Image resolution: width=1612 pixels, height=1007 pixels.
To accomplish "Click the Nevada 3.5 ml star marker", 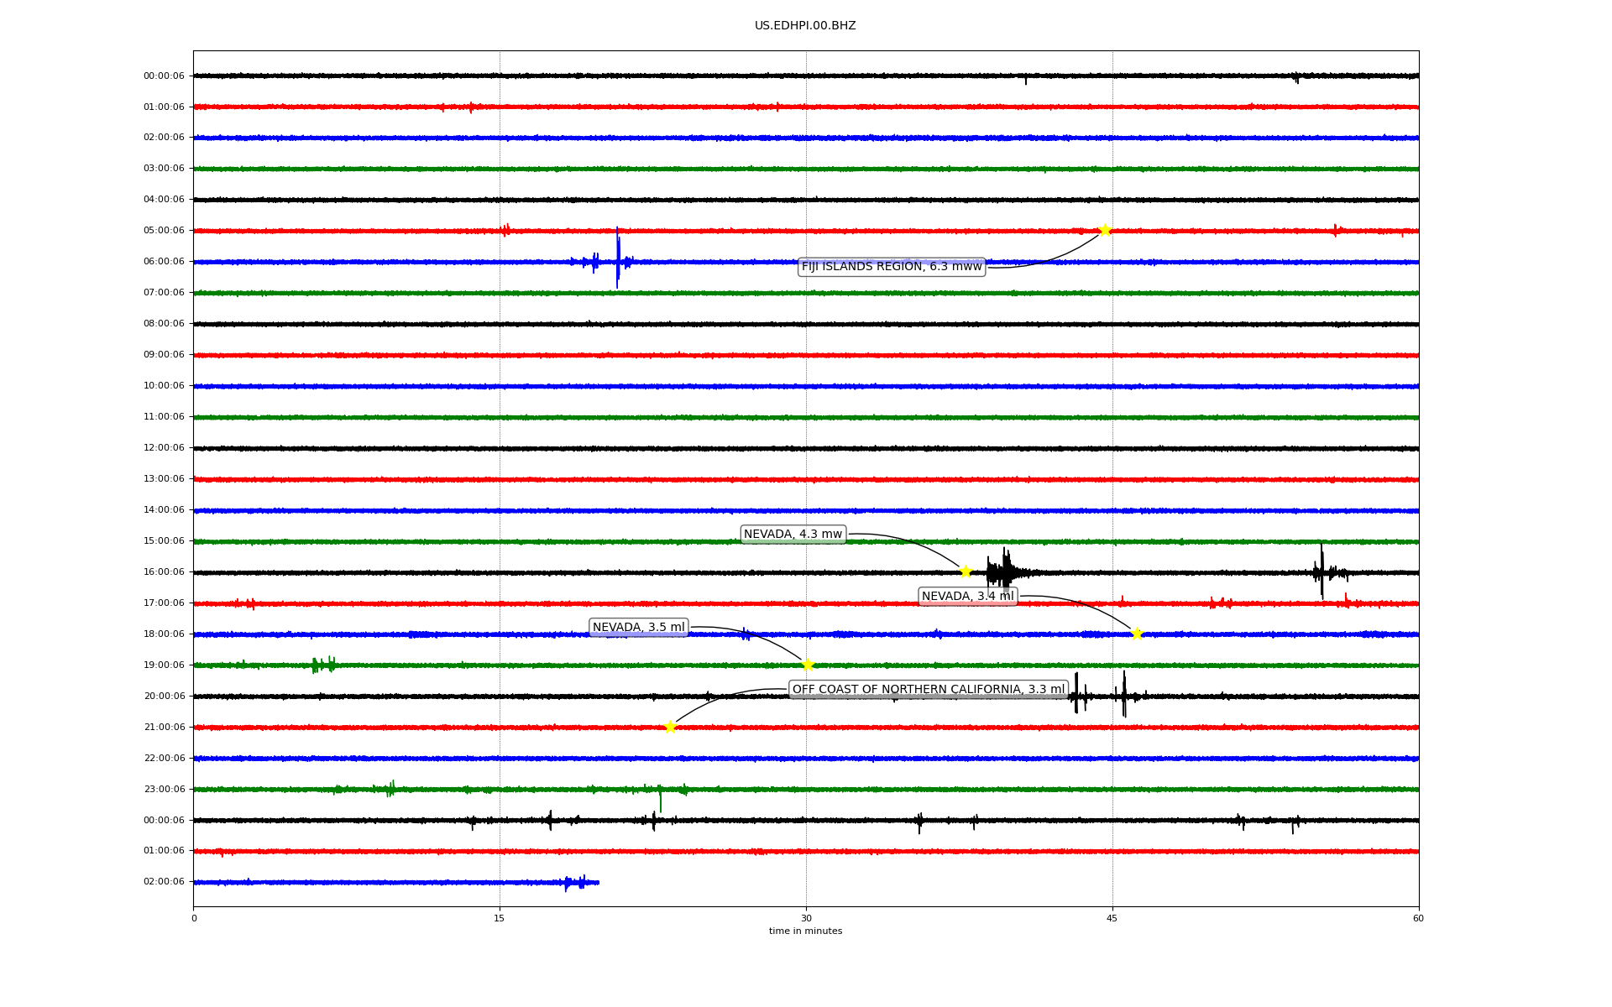I will [808, 665].
